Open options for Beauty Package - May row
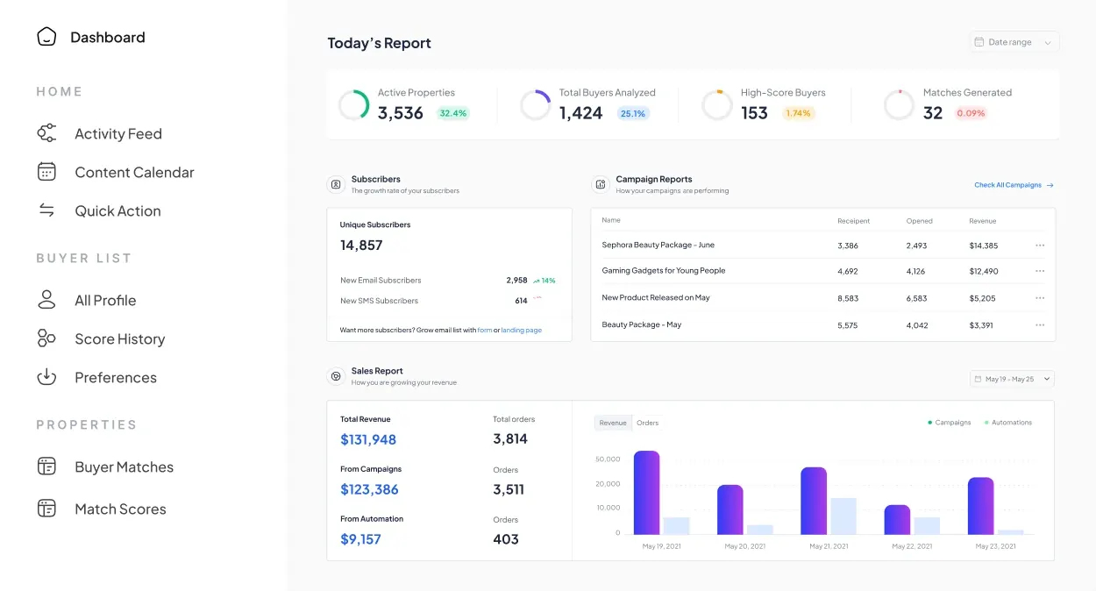This screenshot has width=1096, height=591. [x=1040, y=325]
